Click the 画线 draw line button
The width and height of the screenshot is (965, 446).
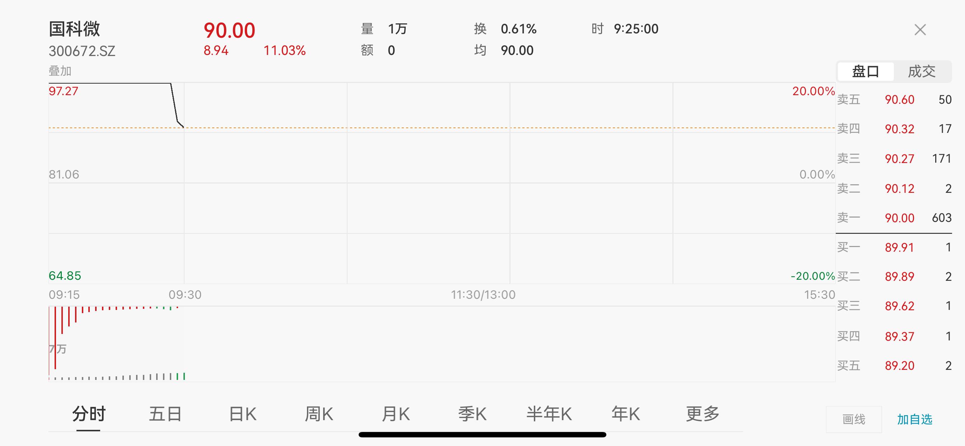click(854, 419)
